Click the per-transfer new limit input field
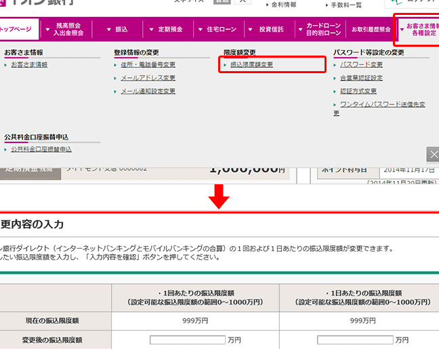This screenshot has height=349, width=439. tap(188, 340)
